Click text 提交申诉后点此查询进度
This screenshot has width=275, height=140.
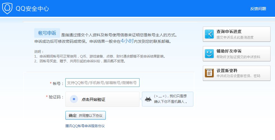[x=235, y=37]
